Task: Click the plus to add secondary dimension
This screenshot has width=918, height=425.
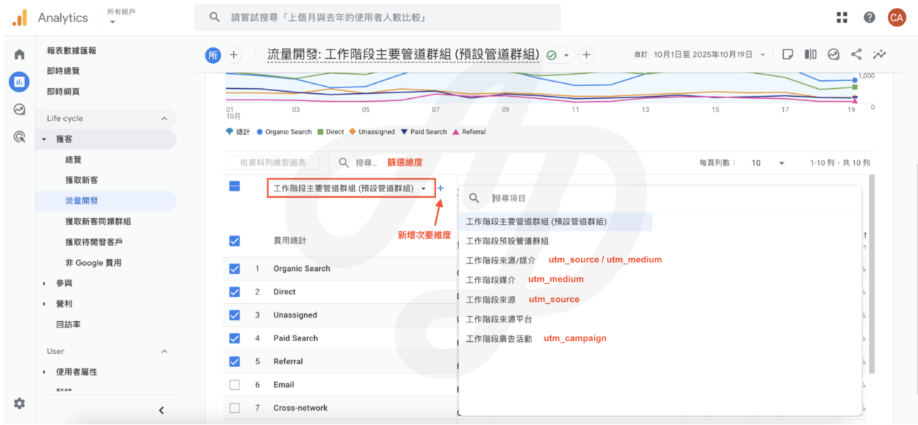Action: coord(441,188)
